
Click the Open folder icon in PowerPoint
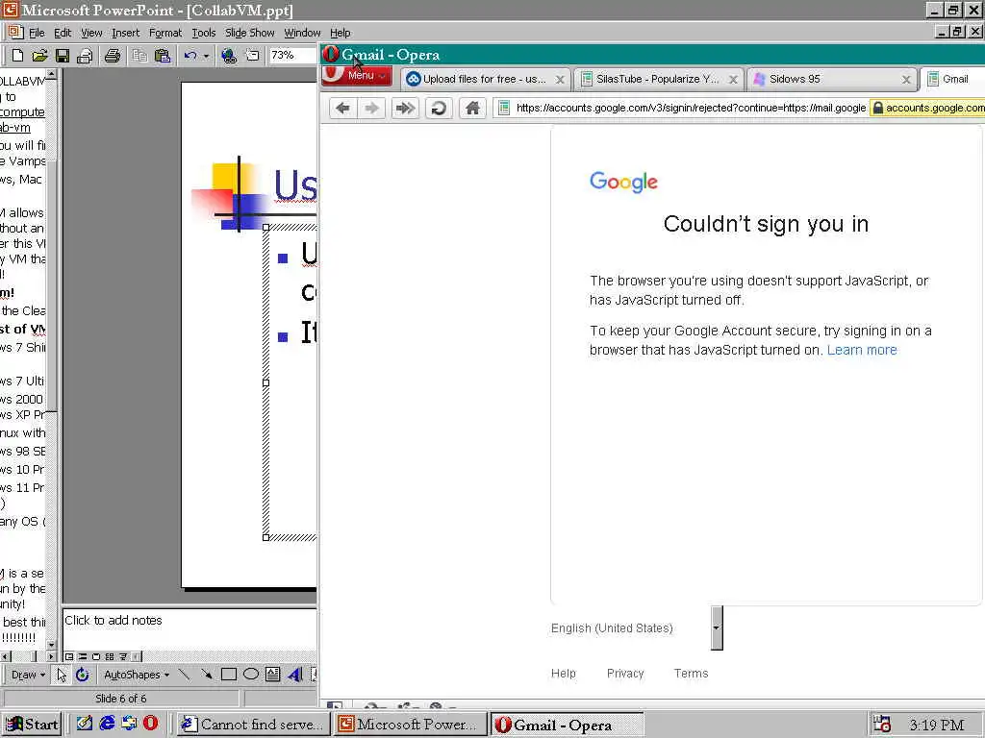(39, 56)
